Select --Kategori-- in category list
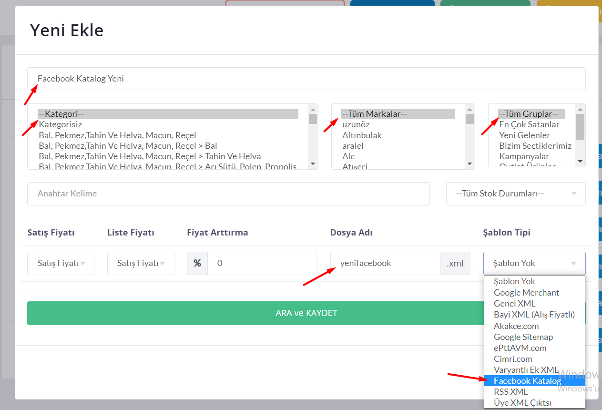The height and width of the screenshot is (410, 602). click(168, 114)
